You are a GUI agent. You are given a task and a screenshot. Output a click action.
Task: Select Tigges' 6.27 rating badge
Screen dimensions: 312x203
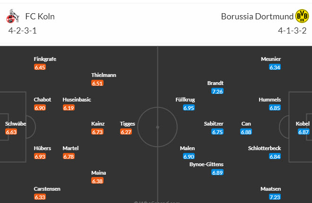[x=126, y=132]
